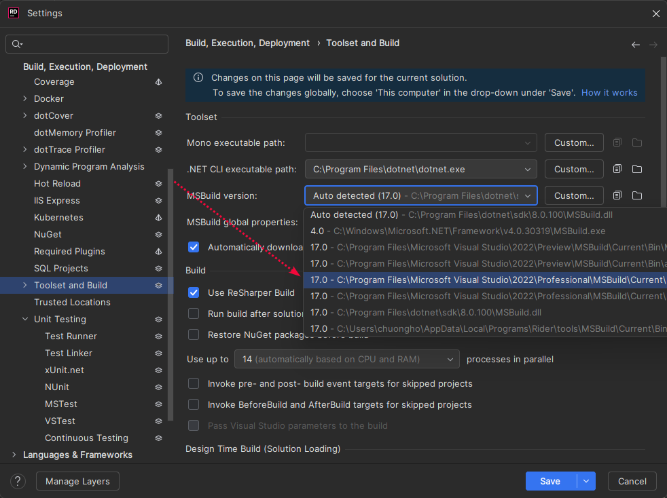Click the layer icon next to Hot Reload
This screenshot has height=498, width=667.
(x=158, y=184)
